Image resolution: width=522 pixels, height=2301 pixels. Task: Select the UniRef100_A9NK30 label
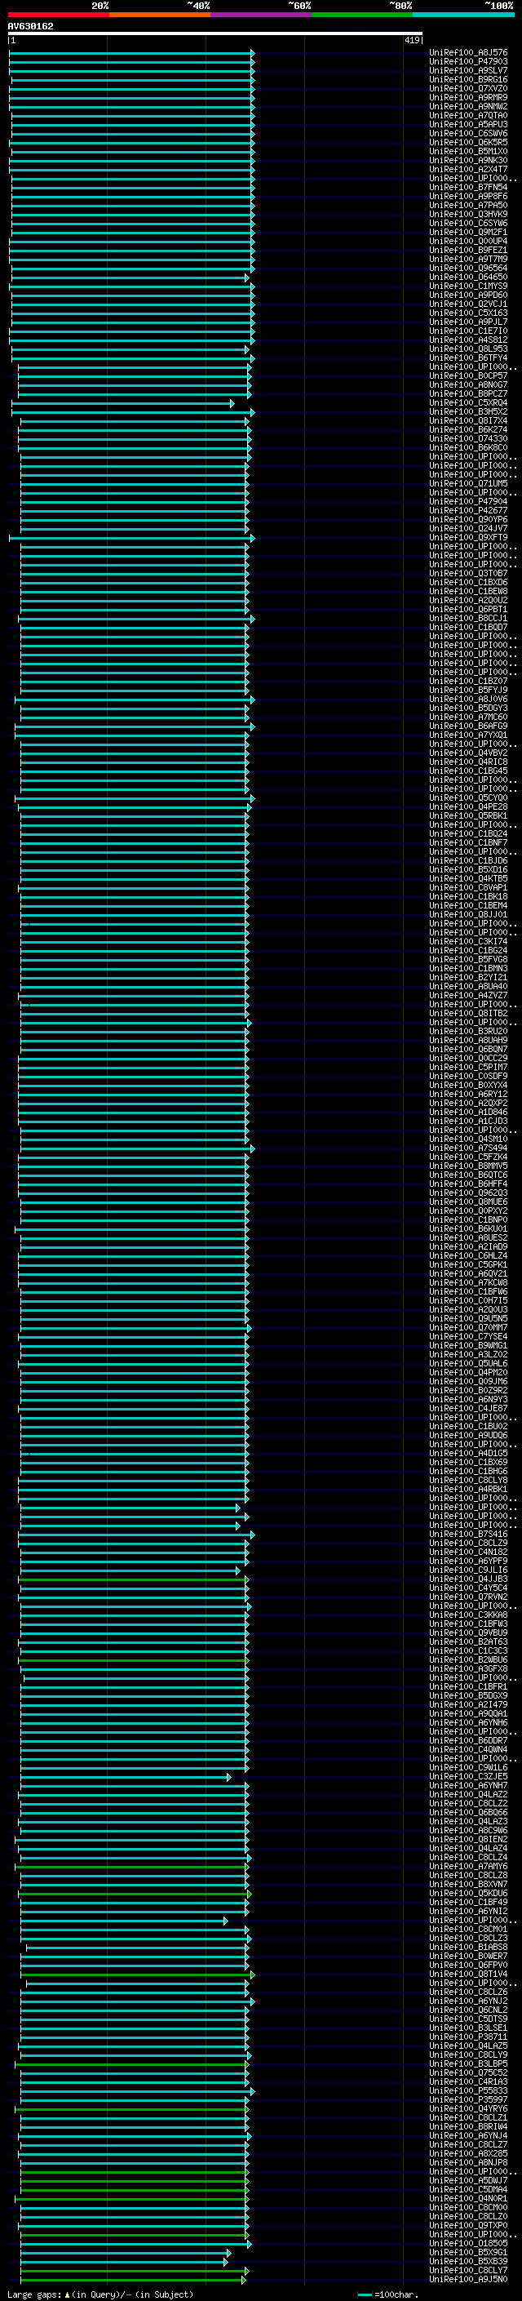pyautogui.click(x=468, y=160)
